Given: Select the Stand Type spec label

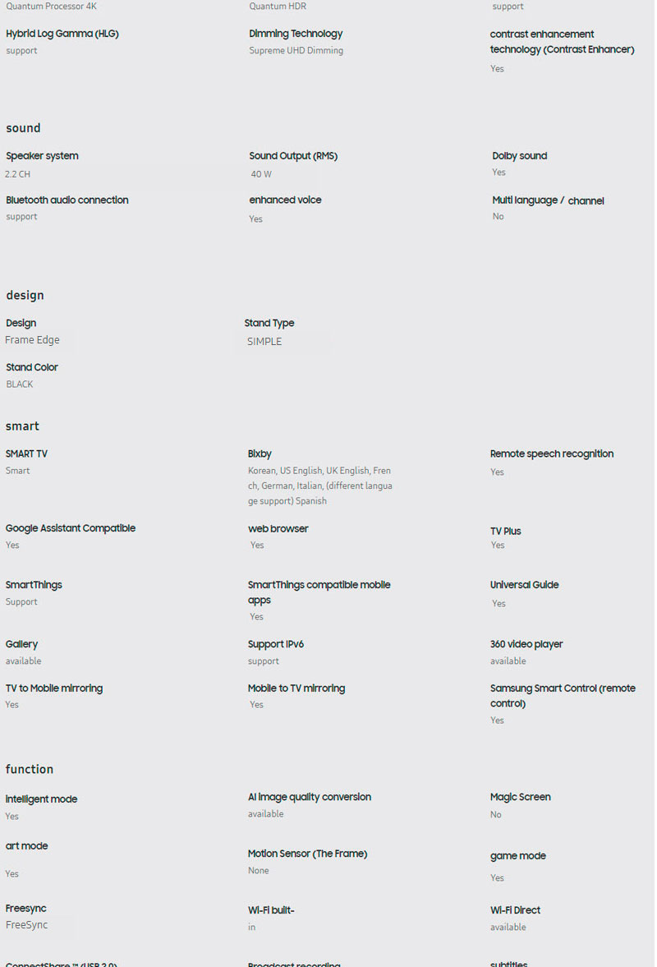Looking at the screenshot, I should (x=269, y=324).
